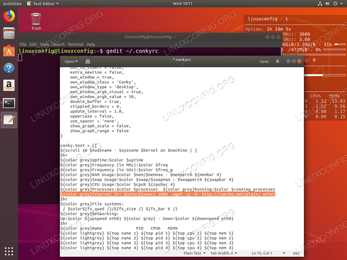
Task: Open gedit hamburger menu
Action: click(278, 61)
